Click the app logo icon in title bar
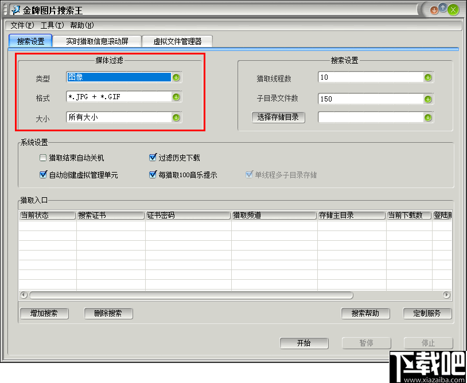Screen dimensions: 467x383 [x=17, y=10]
